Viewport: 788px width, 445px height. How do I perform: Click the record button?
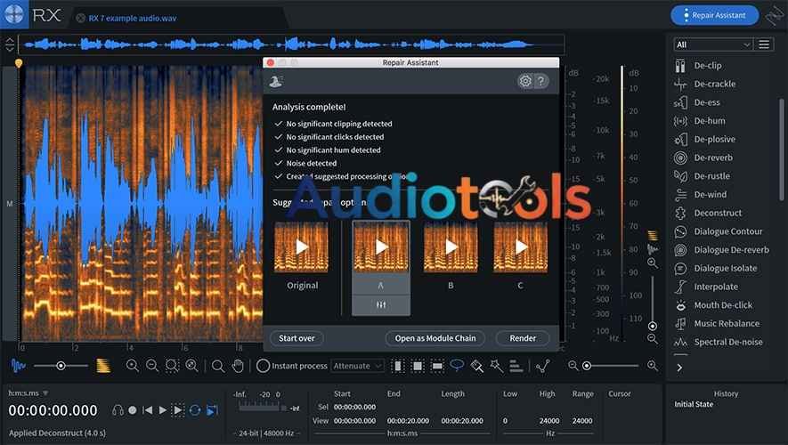(x=132, y=410)
